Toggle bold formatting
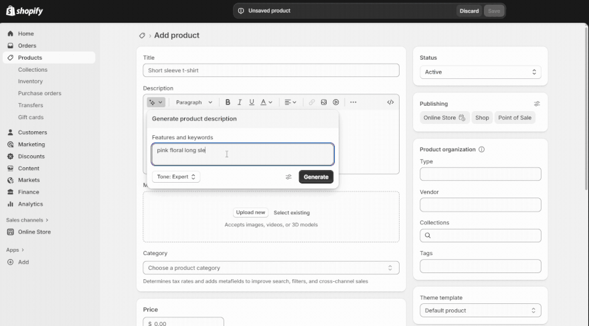 pyautogui.click(x=228, y=102)
